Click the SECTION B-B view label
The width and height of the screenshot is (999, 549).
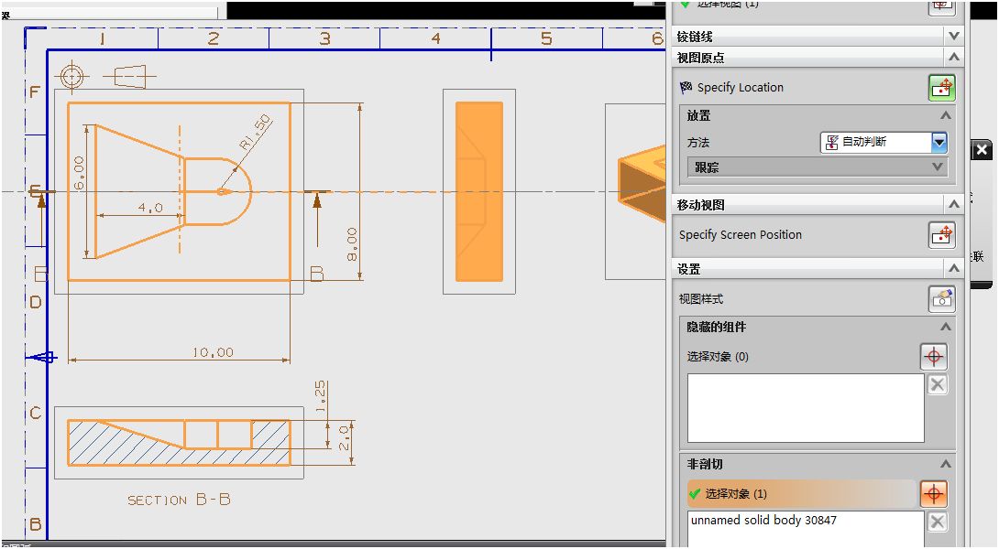(179, 500)
